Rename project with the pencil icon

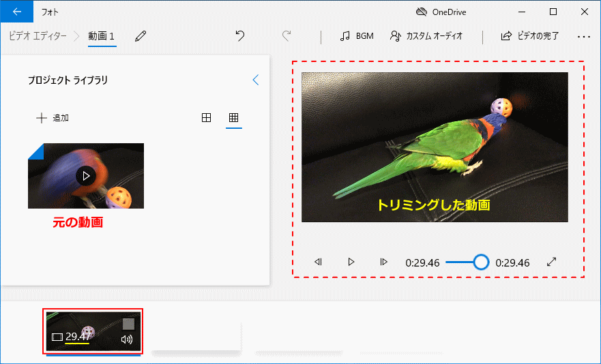[141, 36]
